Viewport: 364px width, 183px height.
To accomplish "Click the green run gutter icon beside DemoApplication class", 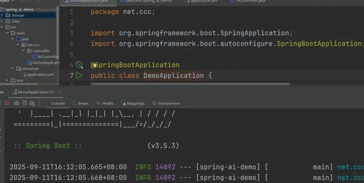I will point(80,76).
